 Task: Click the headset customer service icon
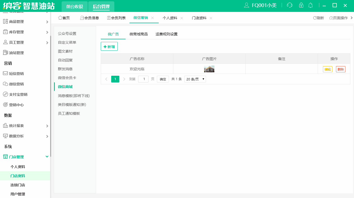point(290,5)
